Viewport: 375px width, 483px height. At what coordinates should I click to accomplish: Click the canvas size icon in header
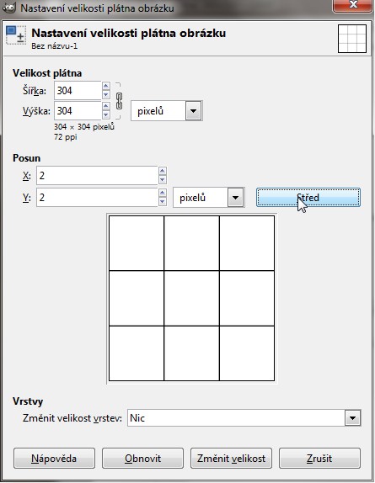(x=16, y=35)
